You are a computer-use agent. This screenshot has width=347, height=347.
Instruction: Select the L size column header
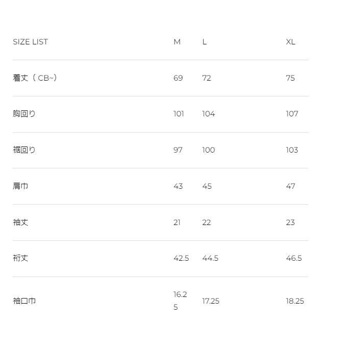click(204, 42)
